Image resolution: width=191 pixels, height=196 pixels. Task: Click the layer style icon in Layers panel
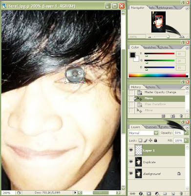[141, 194]
